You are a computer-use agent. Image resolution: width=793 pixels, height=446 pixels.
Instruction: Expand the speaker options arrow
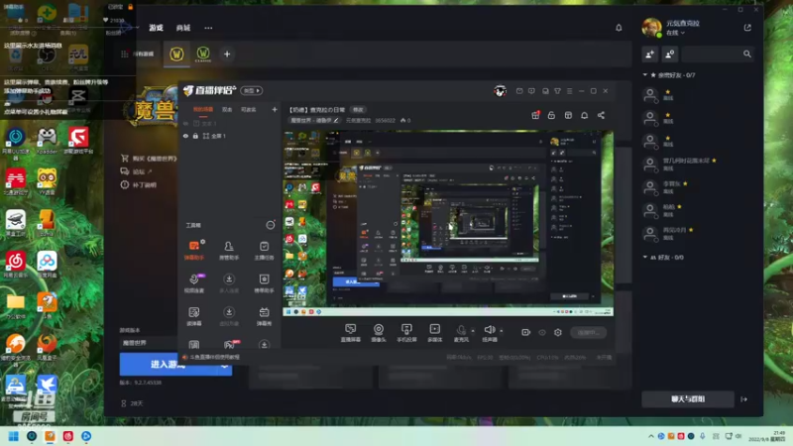coord(502,331)
